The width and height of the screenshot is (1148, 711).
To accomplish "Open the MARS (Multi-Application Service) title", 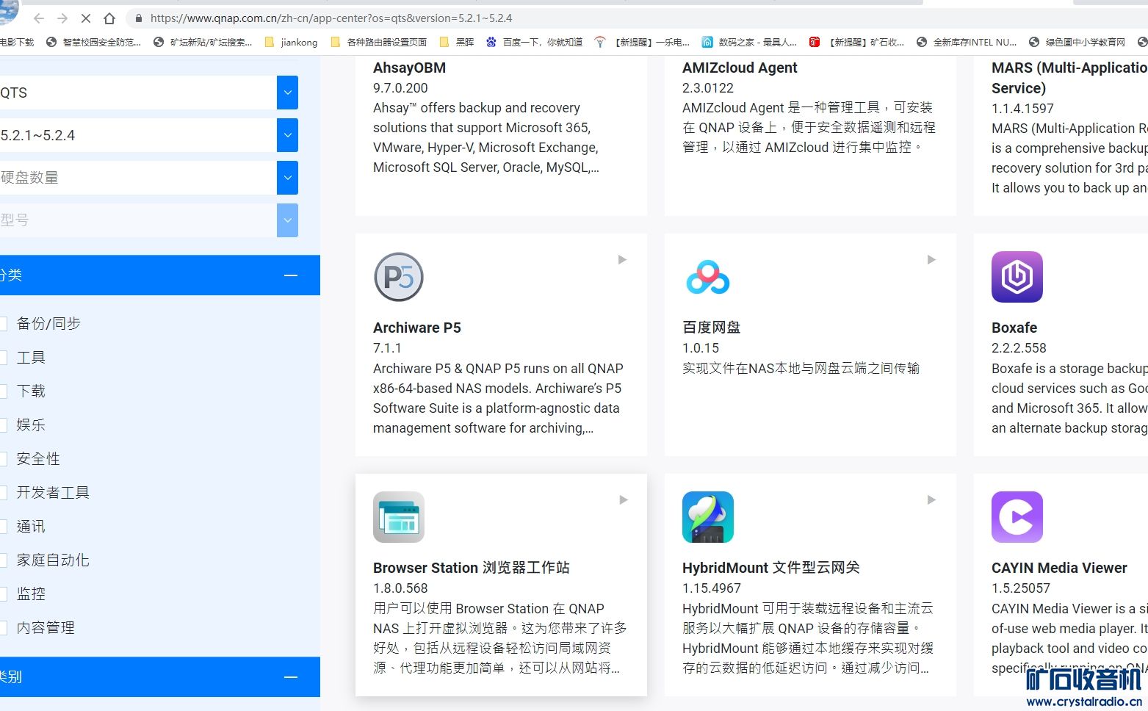I will (x=1069, y=78).
